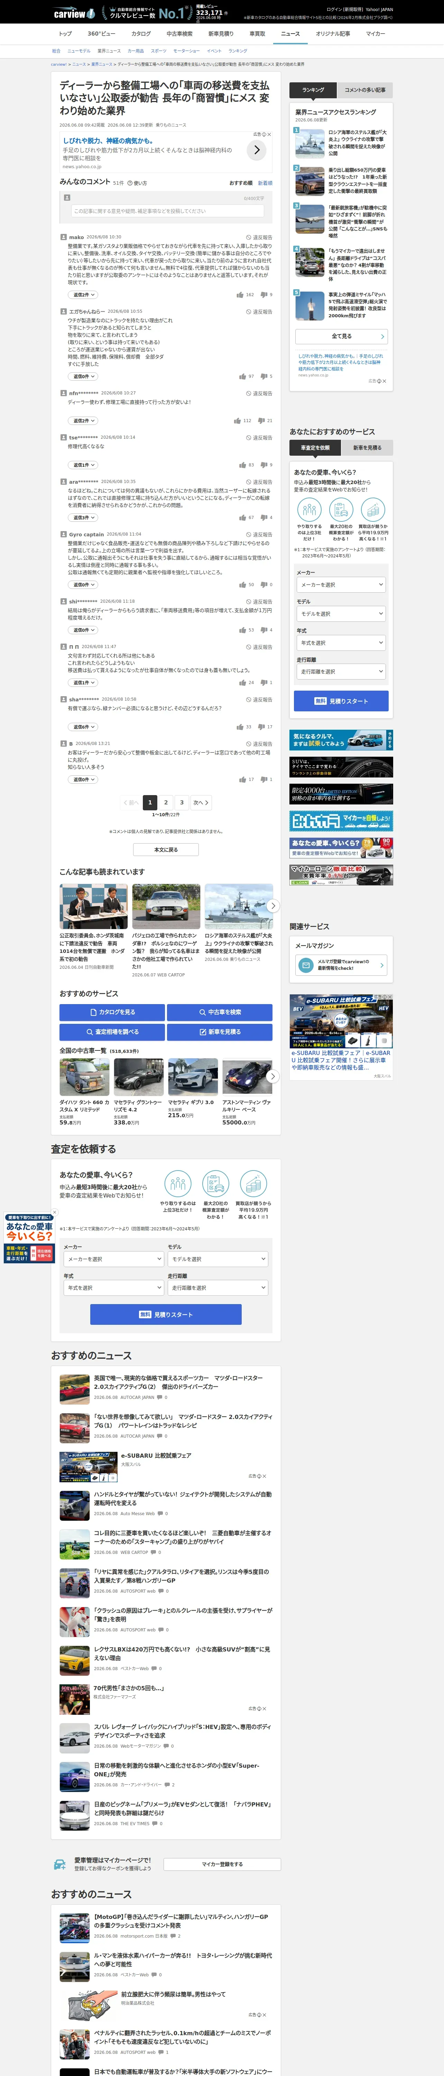Screen dimensions: 444x2076
Task: Expand 返信3件 under ara********'s comment
Action: [x=83, y=517]
